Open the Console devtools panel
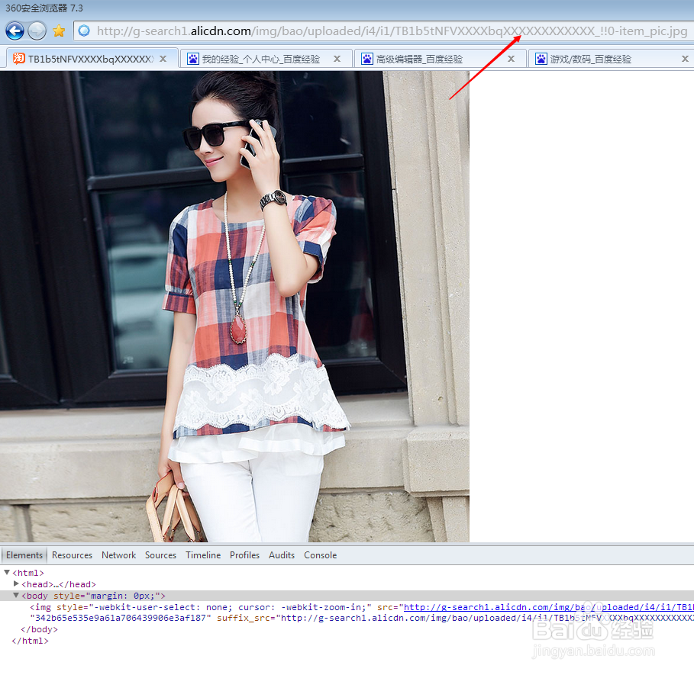This screenshot has width=694, height=675. click(321, 555)
